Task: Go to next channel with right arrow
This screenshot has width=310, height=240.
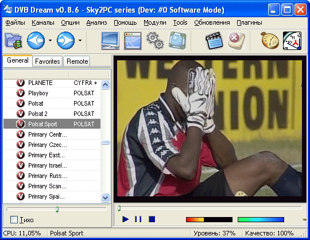Action: point(65,41)
